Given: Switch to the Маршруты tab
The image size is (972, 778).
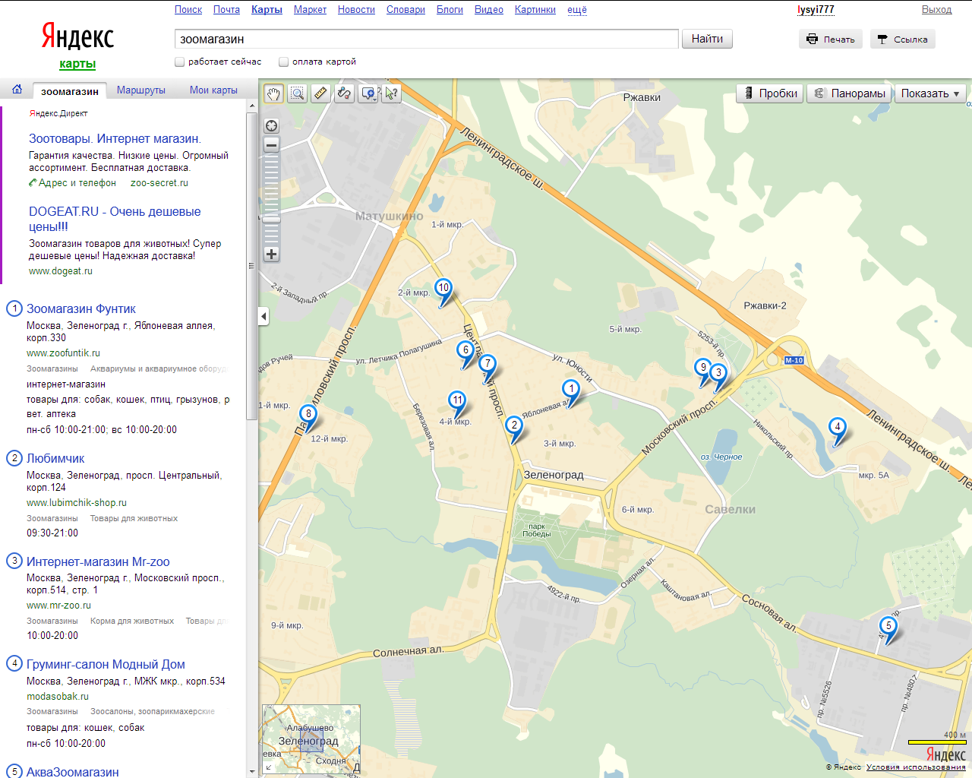Looking at the screenshot, I should pyautogui.click(x=141, y=90).
